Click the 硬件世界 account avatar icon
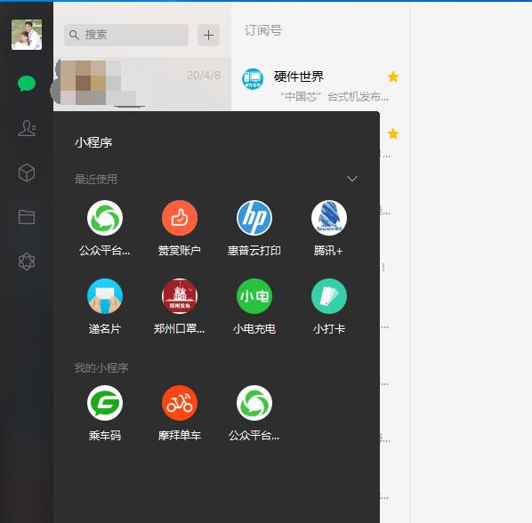 [253, 78]
